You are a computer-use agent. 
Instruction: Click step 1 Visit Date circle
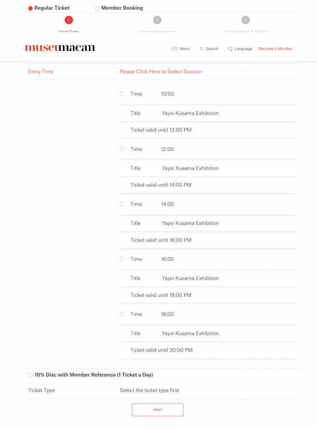[69, 20]
